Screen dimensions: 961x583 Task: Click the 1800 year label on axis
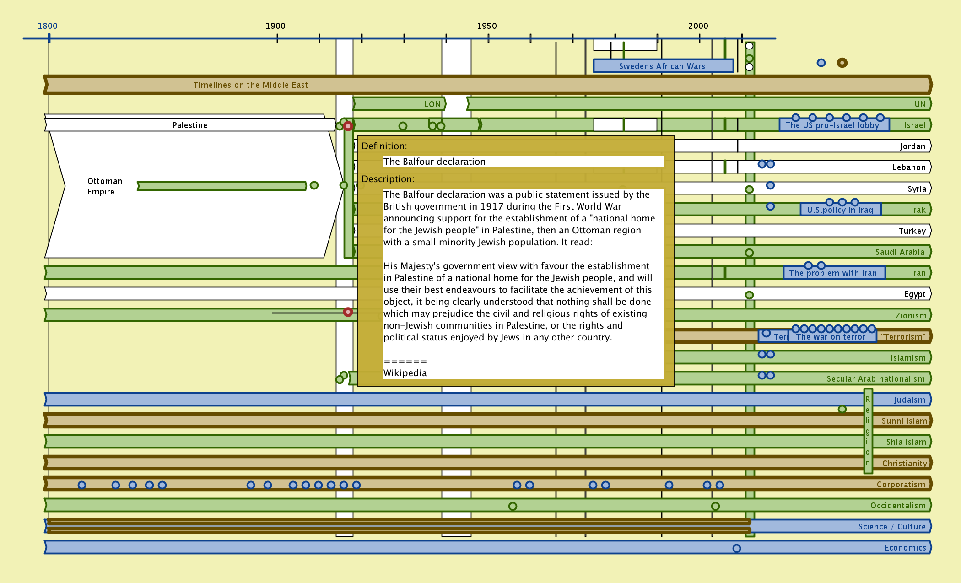48,26
